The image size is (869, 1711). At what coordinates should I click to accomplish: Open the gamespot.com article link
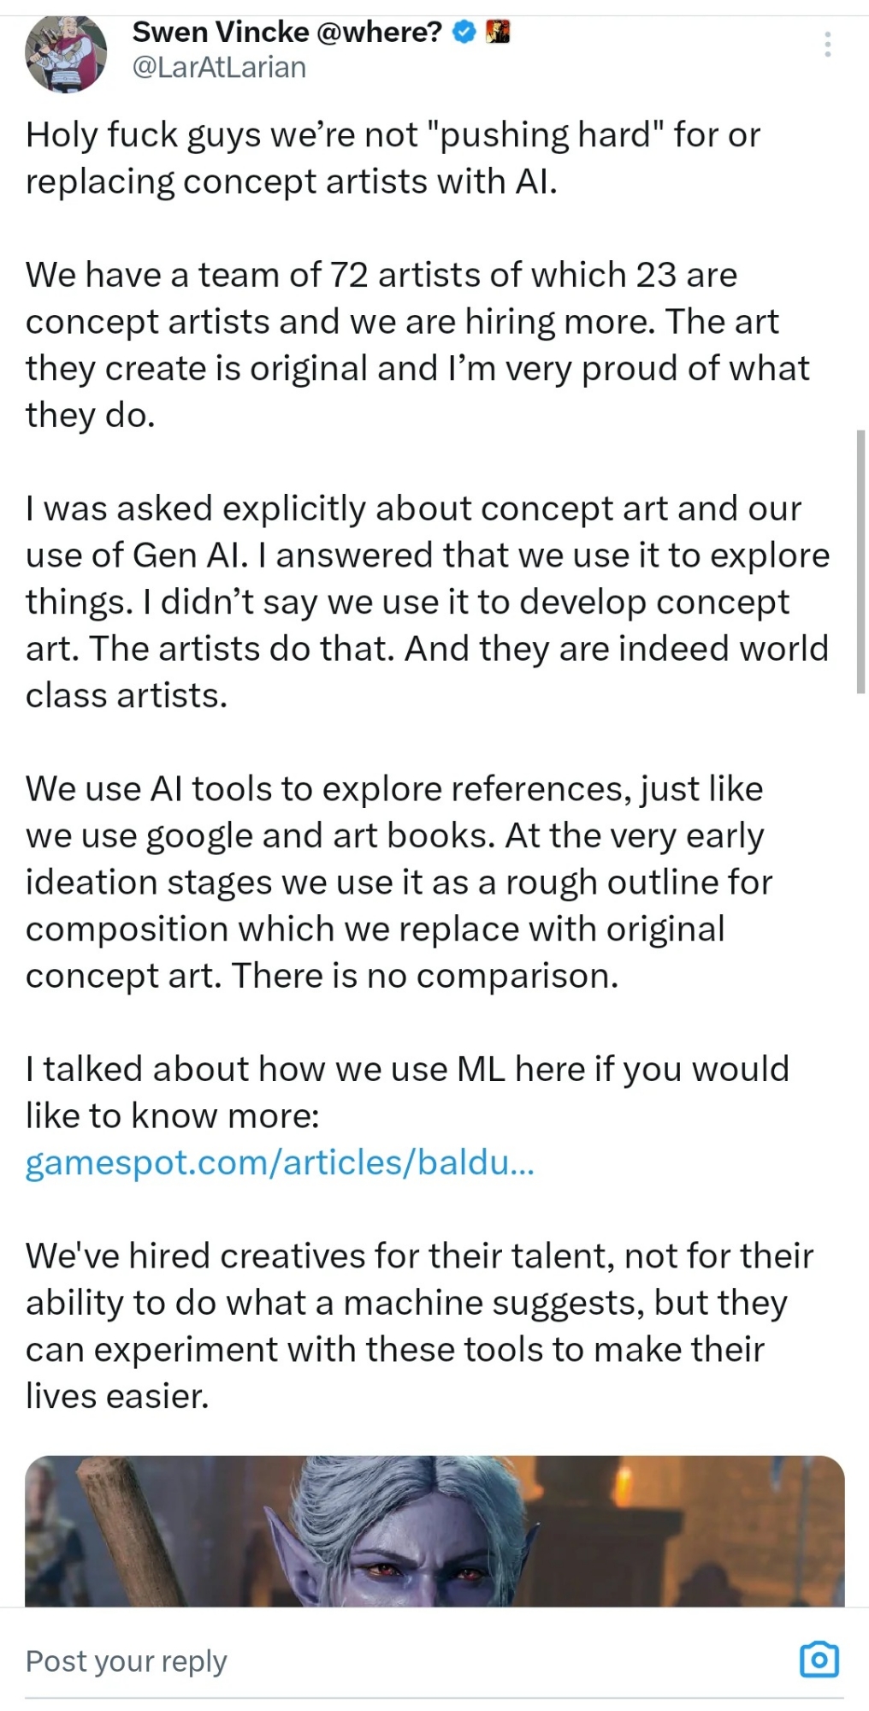coord(280,1162)
